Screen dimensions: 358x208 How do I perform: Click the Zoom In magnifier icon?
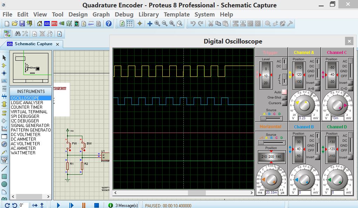157,24
